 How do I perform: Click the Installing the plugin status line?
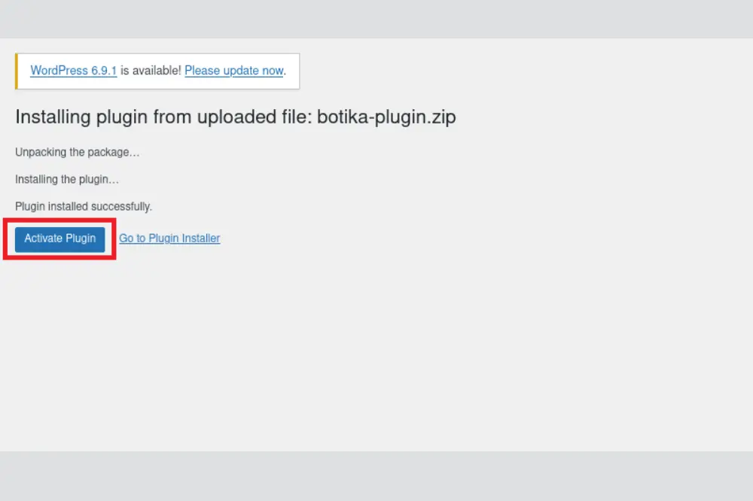[66, 179]
